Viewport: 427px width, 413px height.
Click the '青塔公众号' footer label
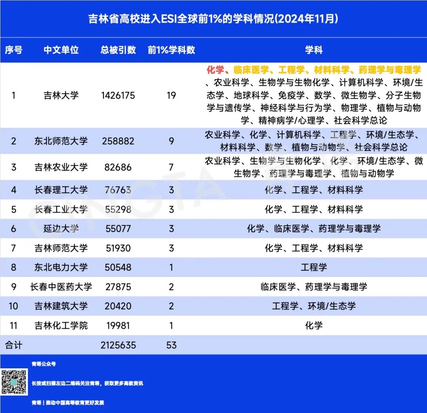coord(43,364)
